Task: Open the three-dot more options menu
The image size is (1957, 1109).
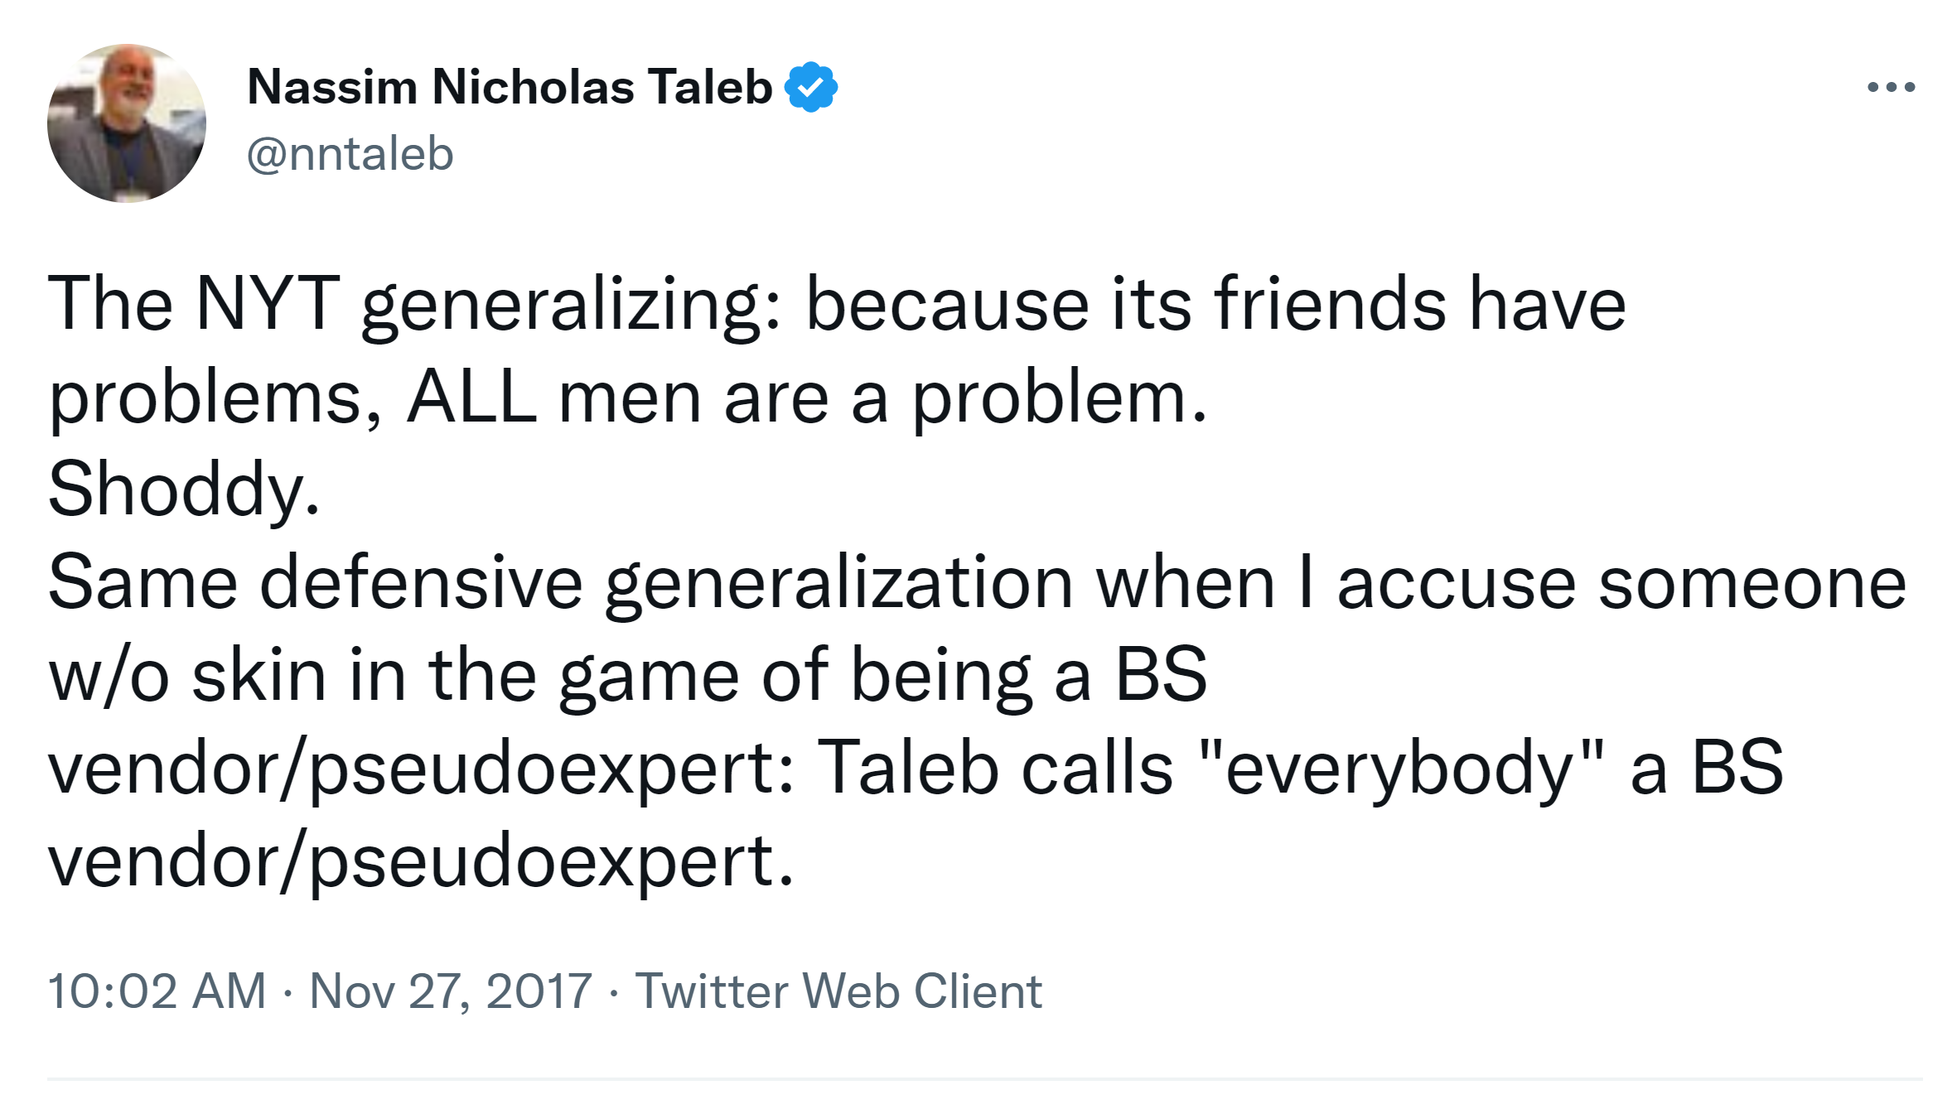Action: coord(1891,87)
